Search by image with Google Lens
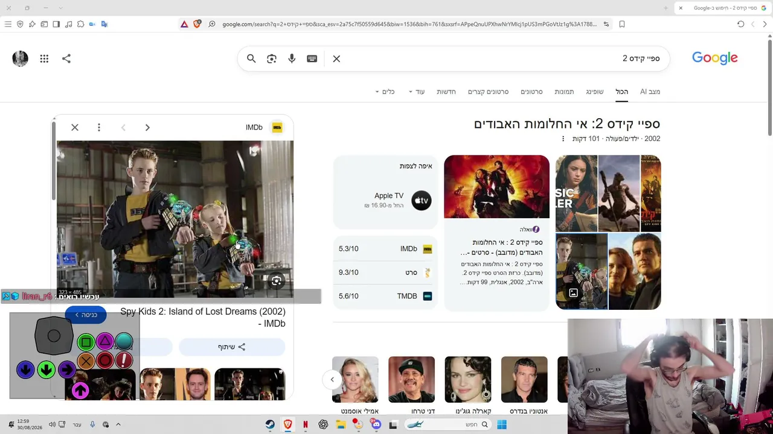The image size is (773, 434). tap(272, 58)
